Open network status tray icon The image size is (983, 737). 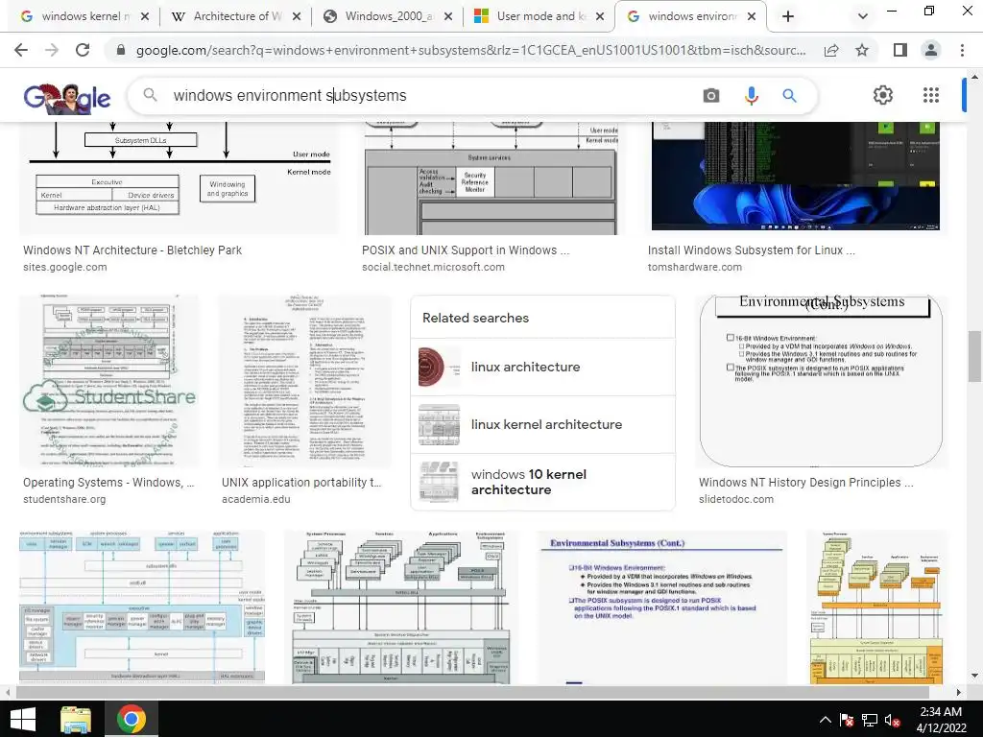pyautogui.click(x=870, y=721)
